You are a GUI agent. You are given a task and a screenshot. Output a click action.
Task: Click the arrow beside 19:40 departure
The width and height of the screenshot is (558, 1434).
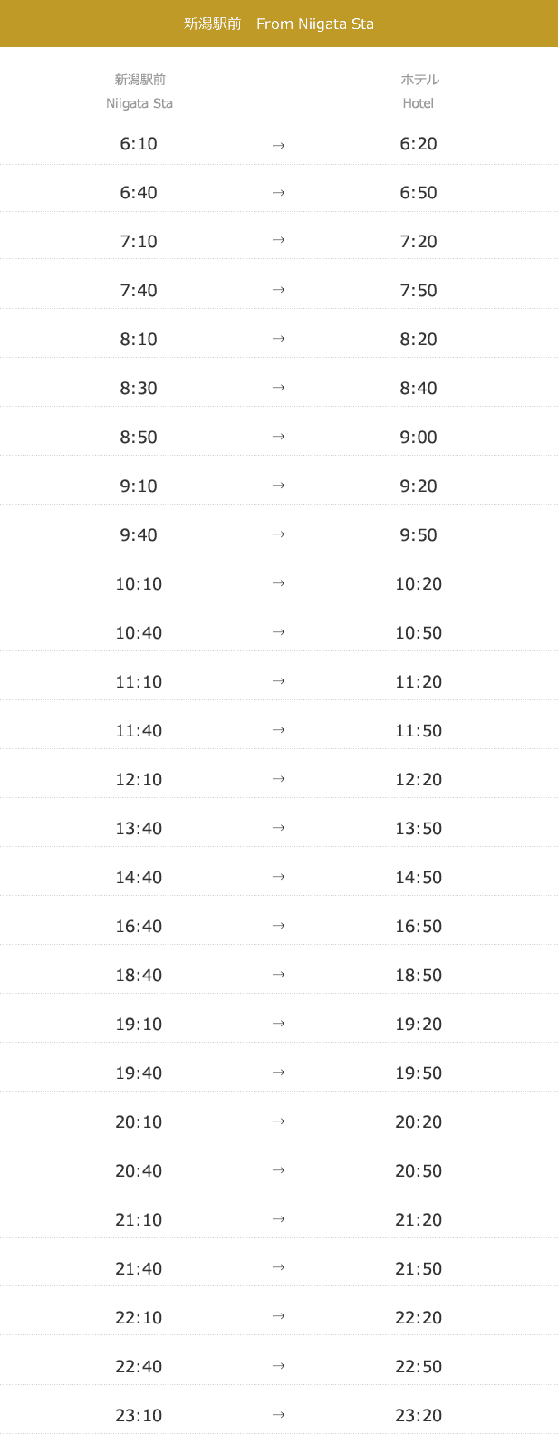[x=278, y=1073]
